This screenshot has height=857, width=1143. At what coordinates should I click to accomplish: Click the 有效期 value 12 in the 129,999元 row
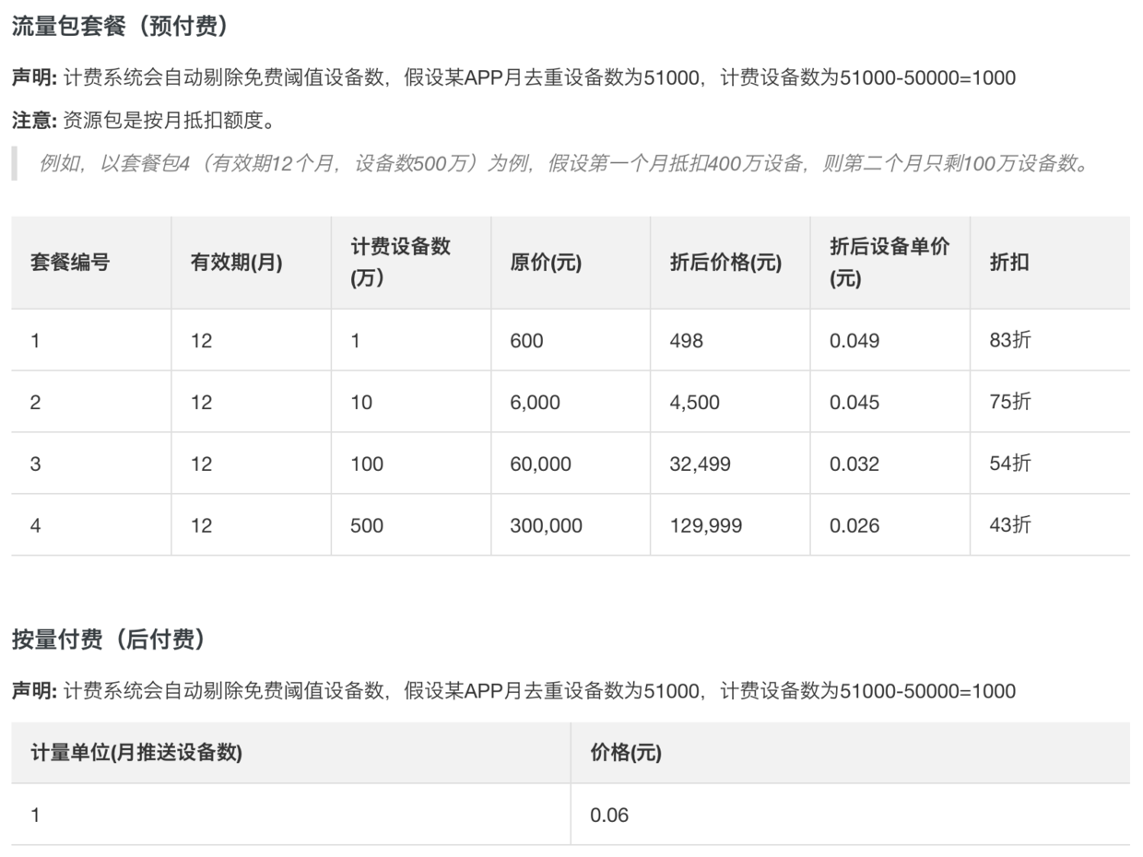251,525
